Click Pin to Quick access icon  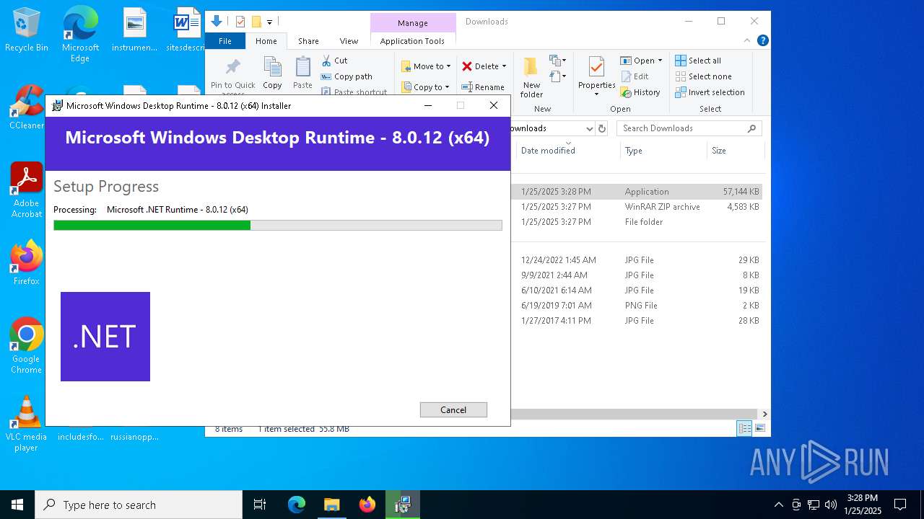coord(232,68)
